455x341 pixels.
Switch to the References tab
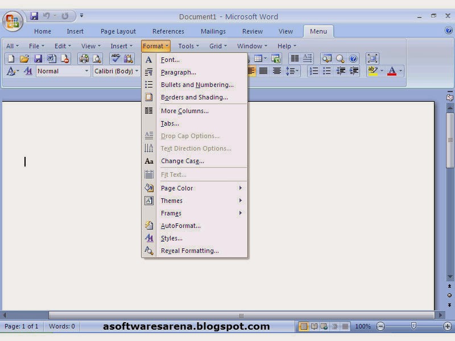[168, 31]
